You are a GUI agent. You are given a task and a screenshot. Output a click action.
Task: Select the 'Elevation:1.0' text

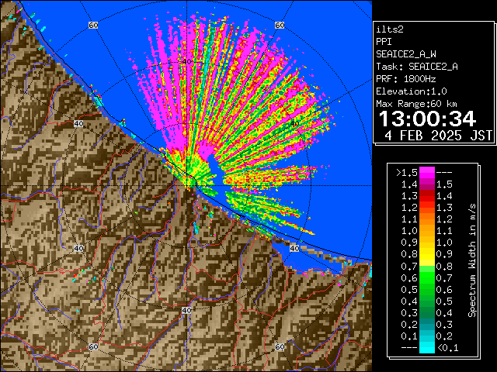412,91
